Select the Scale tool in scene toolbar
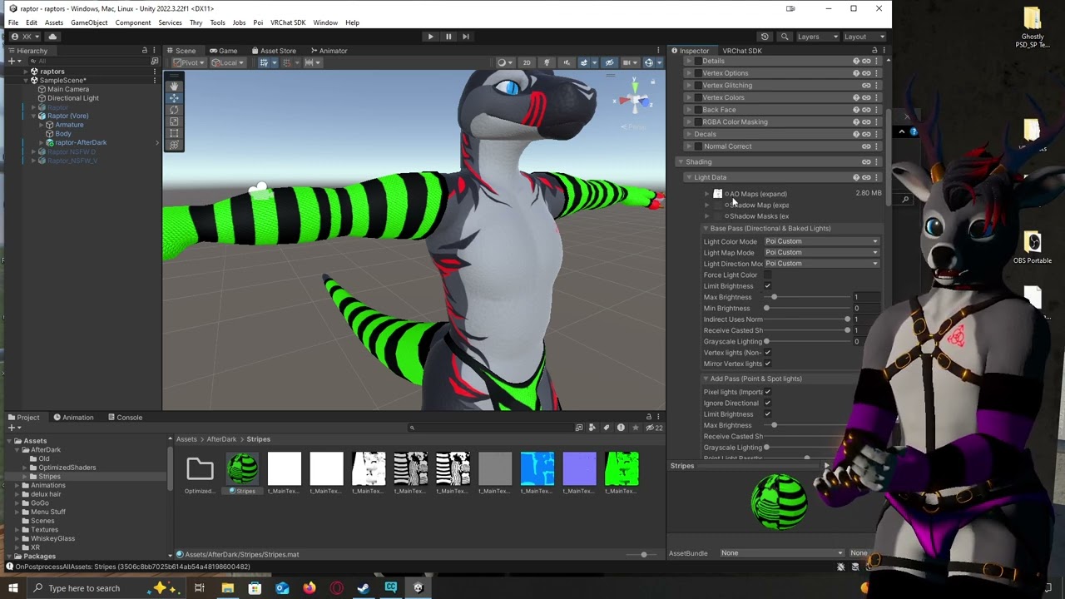The width and height of the screenshot is (1065, 599). 174,121
